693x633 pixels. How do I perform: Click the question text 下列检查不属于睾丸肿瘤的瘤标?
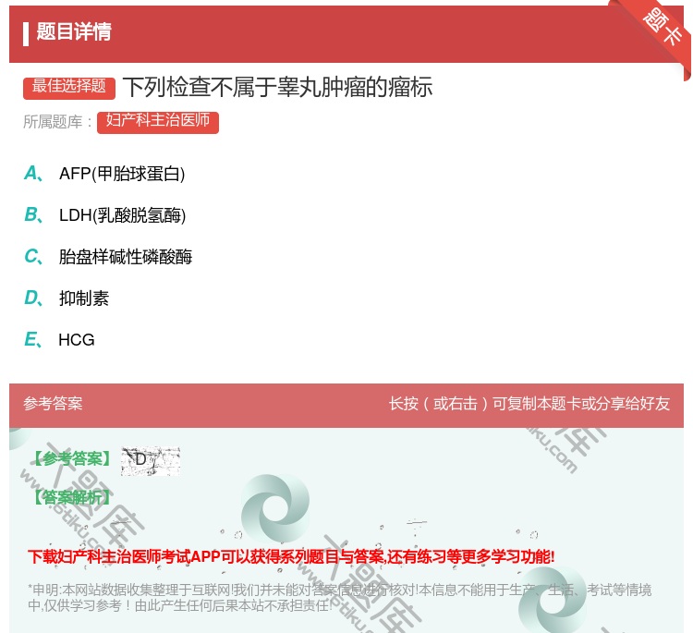tap(277, 87)
